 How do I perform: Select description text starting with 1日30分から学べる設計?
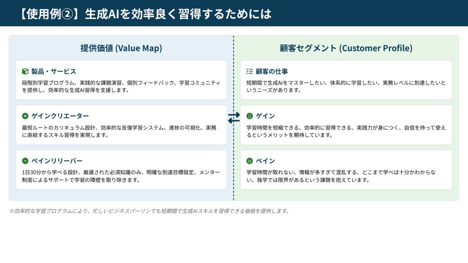121,176
